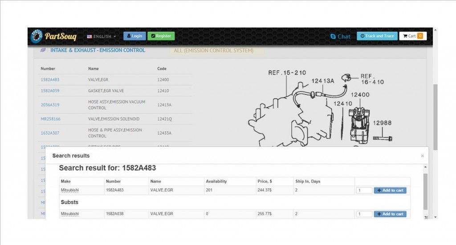The image size is (456, 245).
Task: Open part number 2036A319 link
Action: point(50,105)
